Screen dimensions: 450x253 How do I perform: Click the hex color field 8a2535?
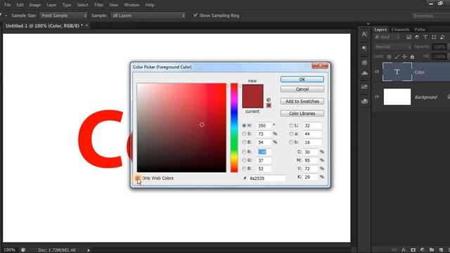266,178
